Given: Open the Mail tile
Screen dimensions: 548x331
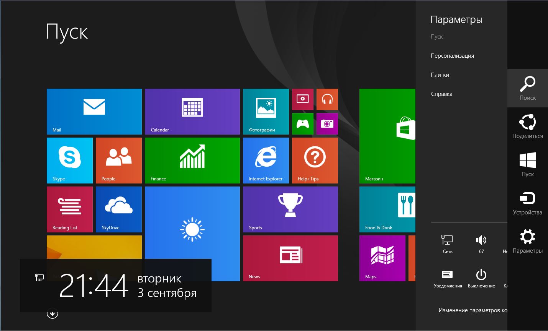Looking at the screenshot, I should pos(94,112).
